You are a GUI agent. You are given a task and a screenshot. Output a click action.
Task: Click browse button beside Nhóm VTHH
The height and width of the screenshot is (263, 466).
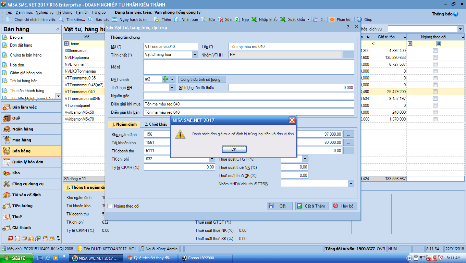(x=348, y=55)
